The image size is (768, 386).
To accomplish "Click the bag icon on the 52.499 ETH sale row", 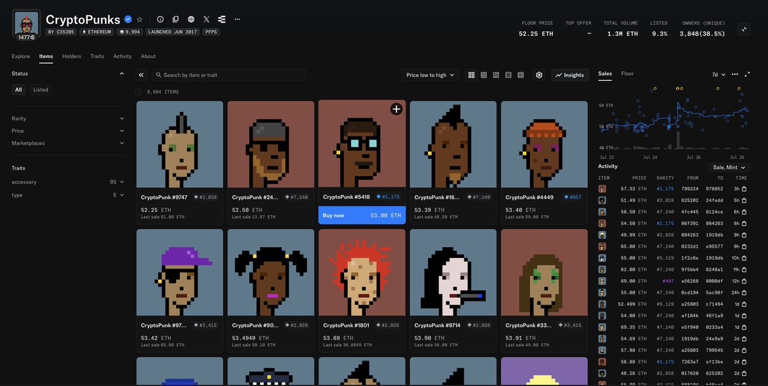I will (x=744, y=304).
